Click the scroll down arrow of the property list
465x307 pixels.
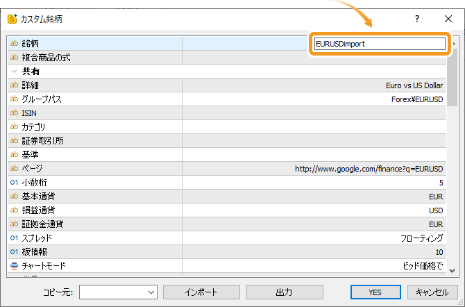pos(452,270)
